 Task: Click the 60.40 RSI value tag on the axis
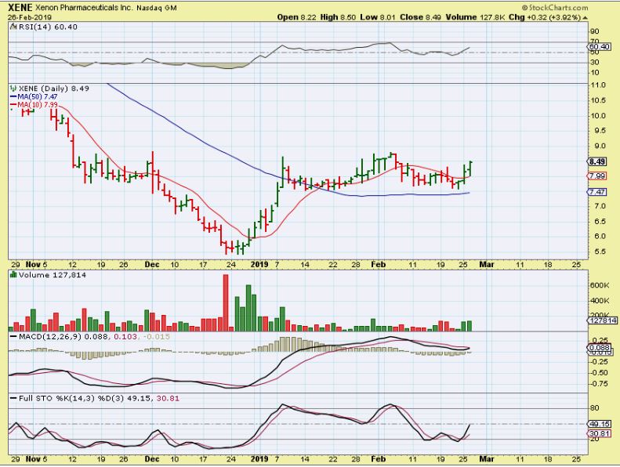(597, 47)
